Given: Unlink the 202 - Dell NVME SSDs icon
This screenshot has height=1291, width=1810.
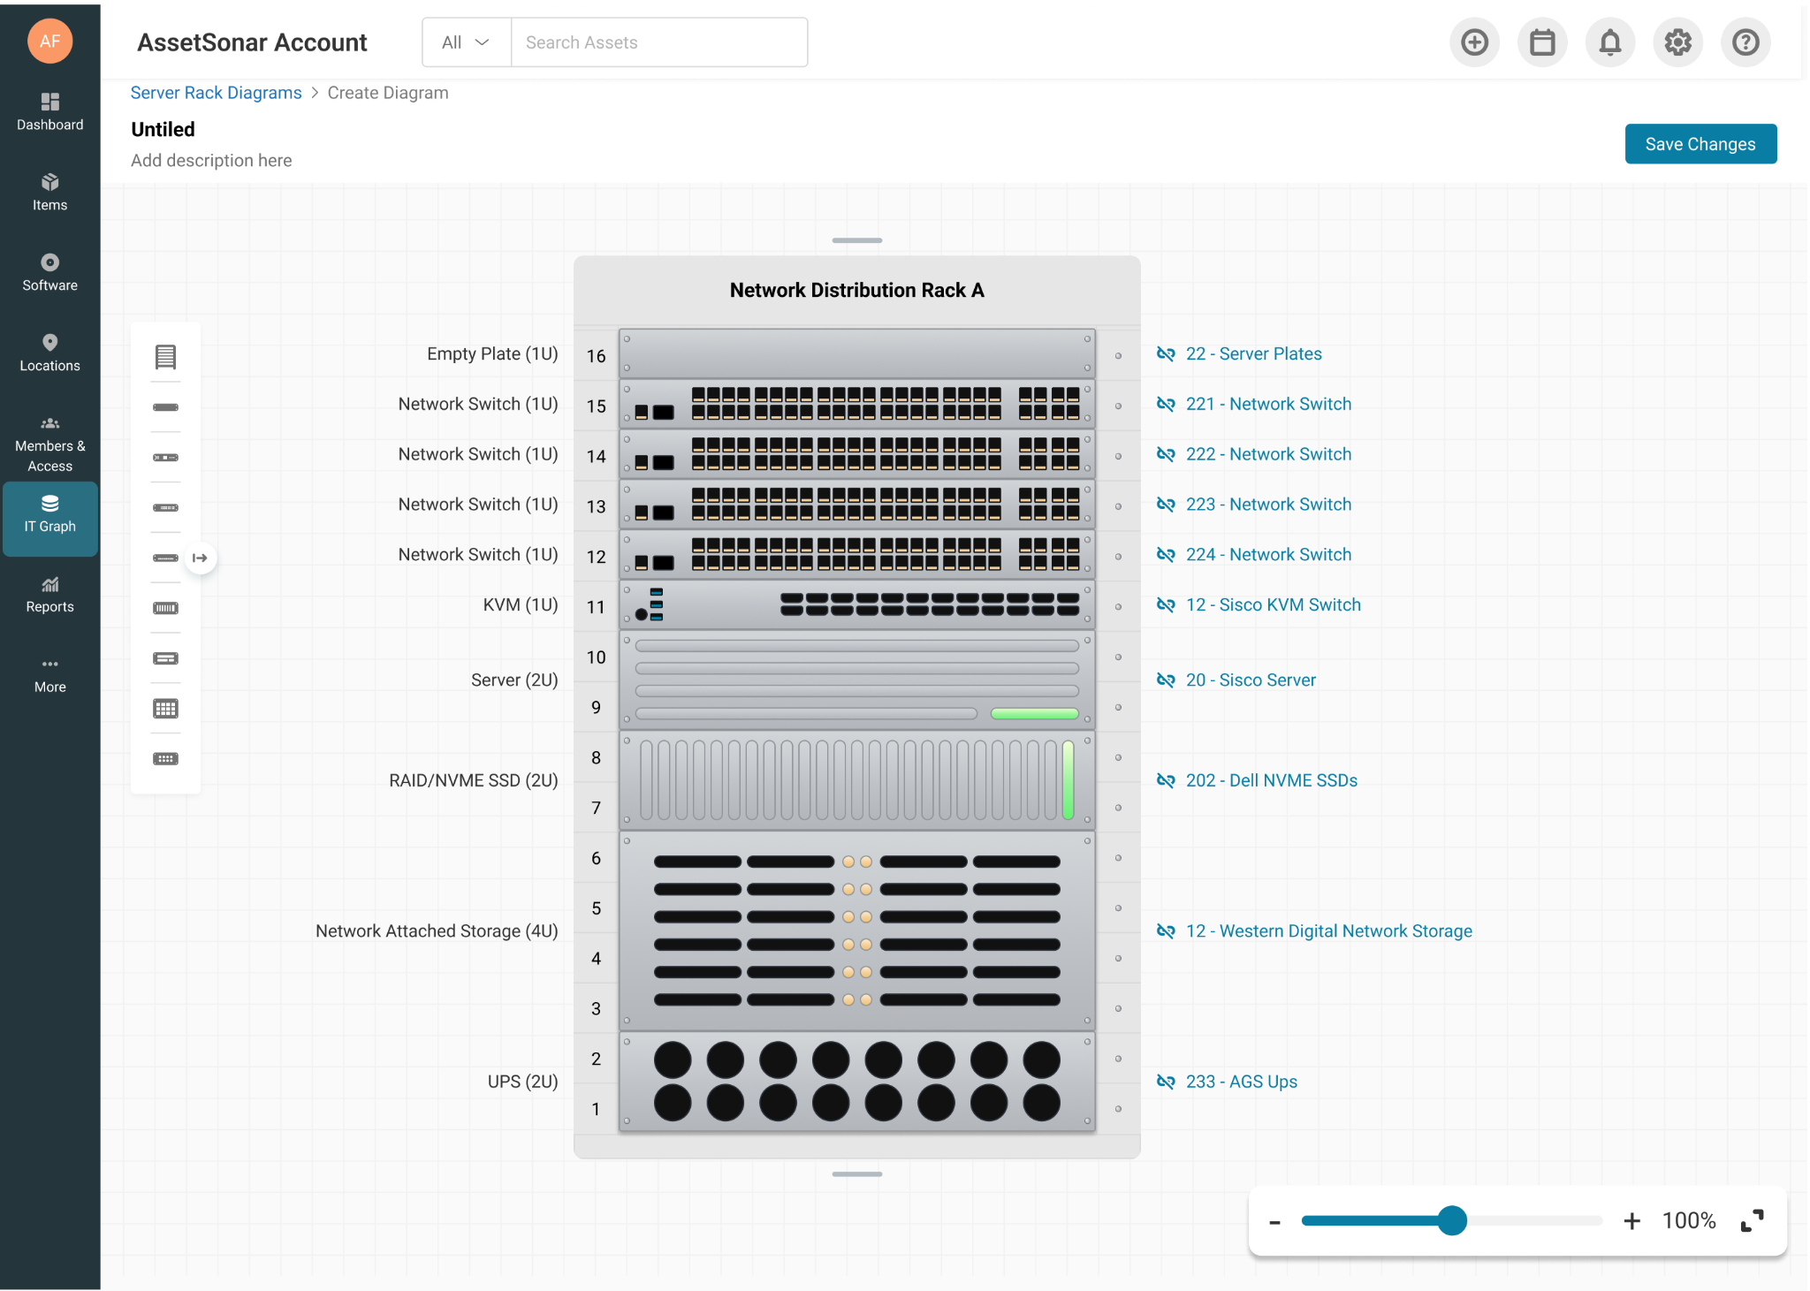Looking at the screenshot, I should 1166,780.
